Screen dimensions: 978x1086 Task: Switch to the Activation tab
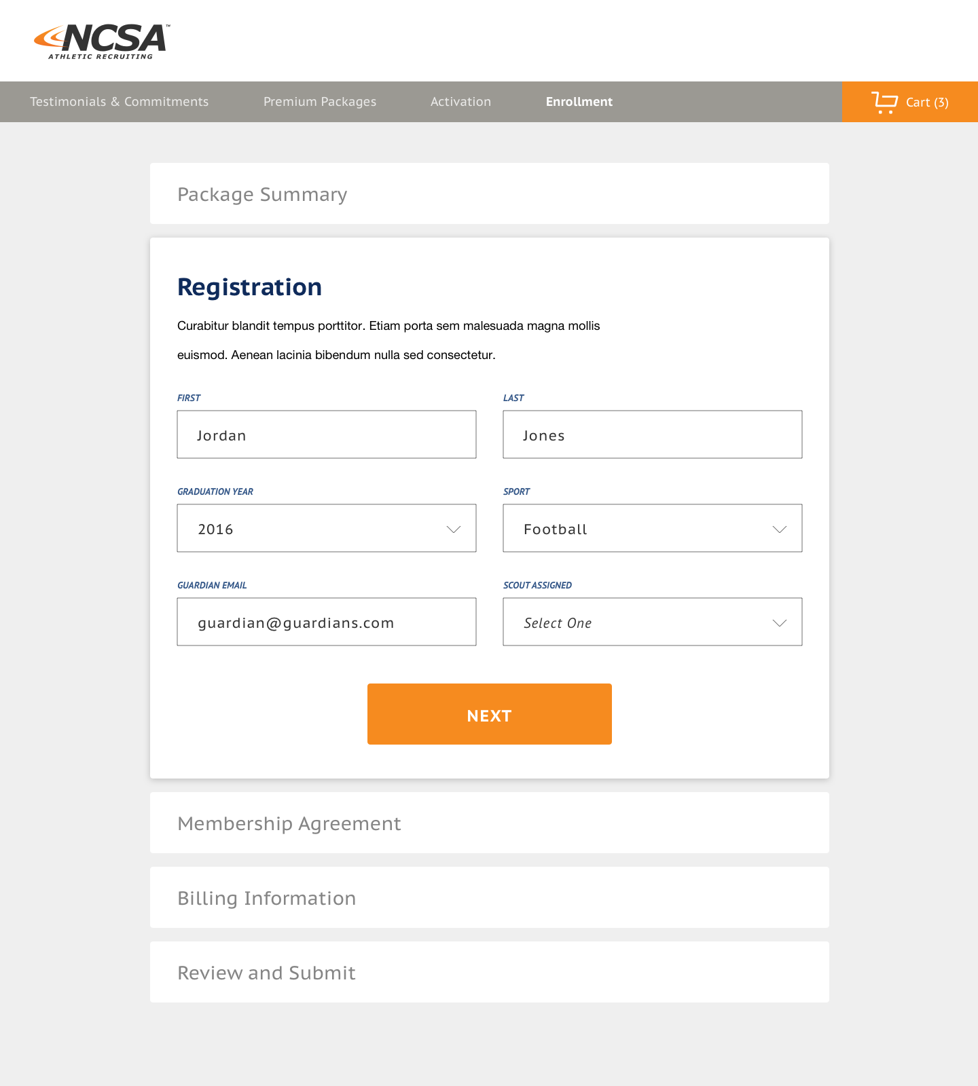click(460, 102)
